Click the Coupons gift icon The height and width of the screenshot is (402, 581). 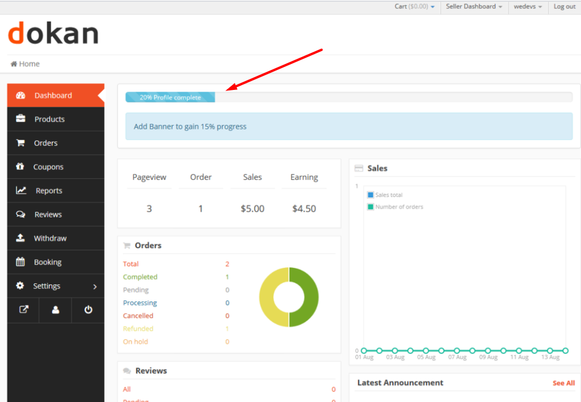(x=20, y=166)
